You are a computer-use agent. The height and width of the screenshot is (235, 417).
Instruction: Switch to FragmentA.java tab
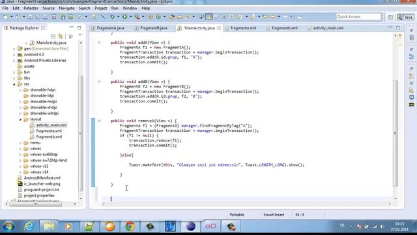click(x=108, y=28)
